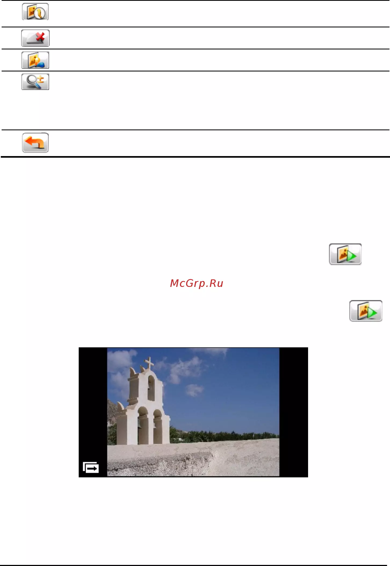Click the cross atop the bell tower
The image size is (390, 566).
click(149, 363)
